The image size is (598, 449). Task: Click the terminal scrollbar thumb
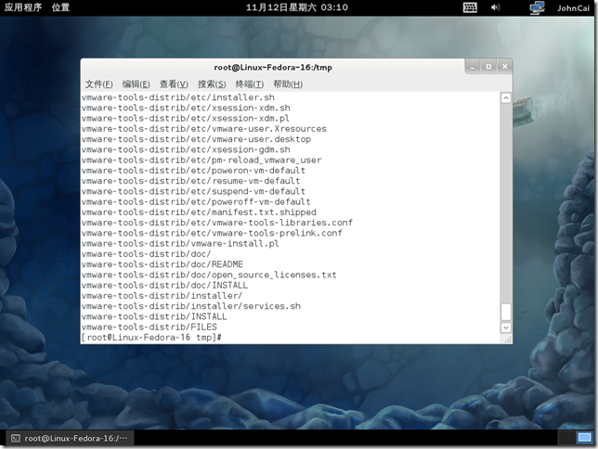tap(506, 312)
